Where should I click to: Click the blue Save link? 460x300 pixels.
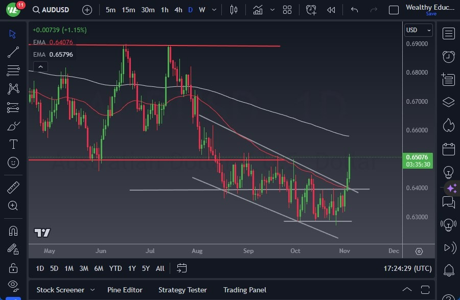431,14
